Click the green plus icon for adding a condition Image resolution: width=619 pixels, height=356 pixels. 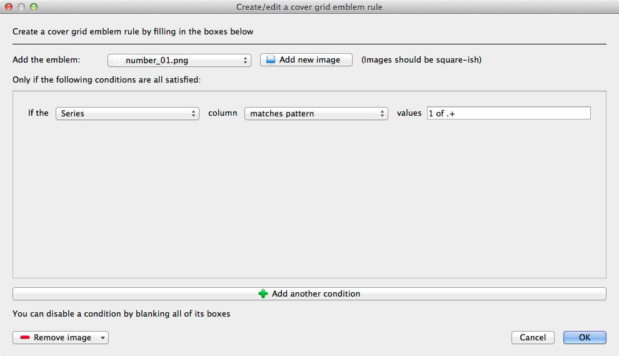(x=263, y=293)
